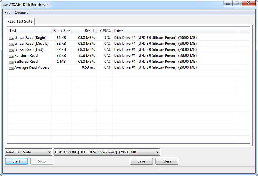Start the benchmark with the Start button
Viewport: 258px width, 176px height.
point(16,161)
